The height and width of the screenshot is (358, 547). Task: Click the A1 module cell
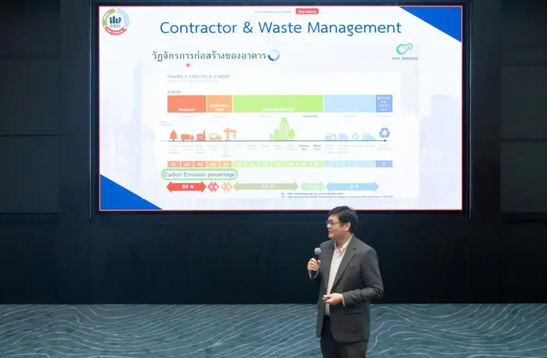(x=173, y=164)
